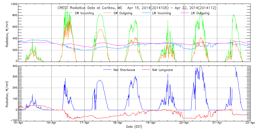Select the SW Outgoing legend label
The width and height of the screenshot is (258, 129).
point(123,13)
